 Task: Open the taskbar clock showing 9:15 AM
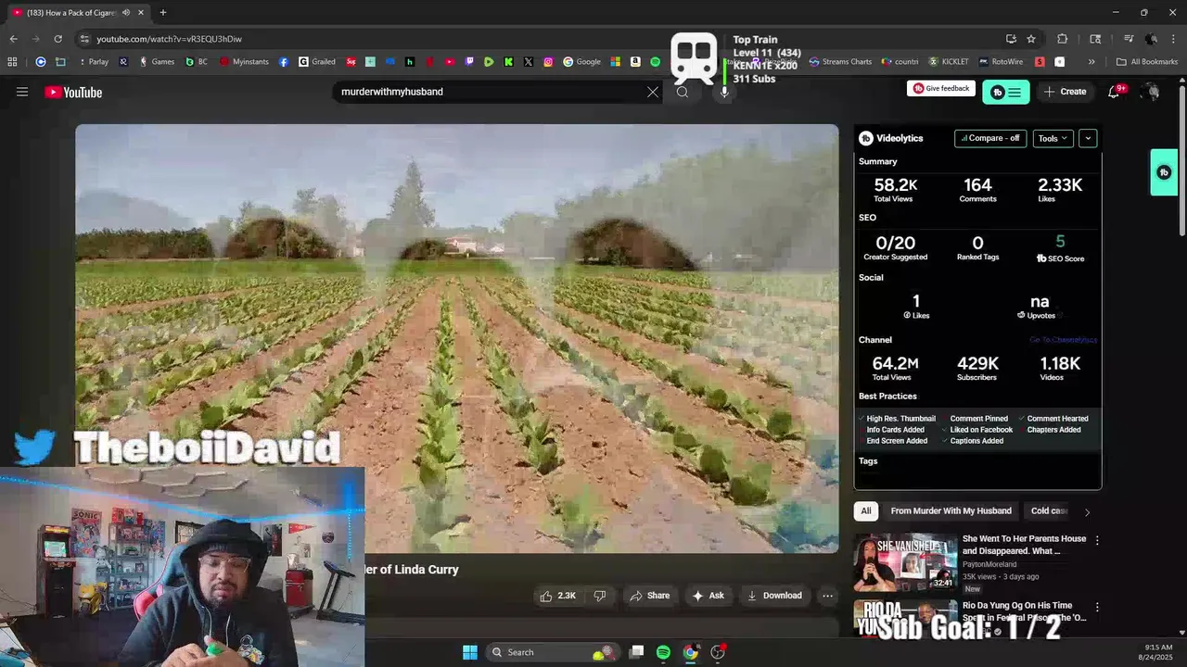click(1158, 652)
